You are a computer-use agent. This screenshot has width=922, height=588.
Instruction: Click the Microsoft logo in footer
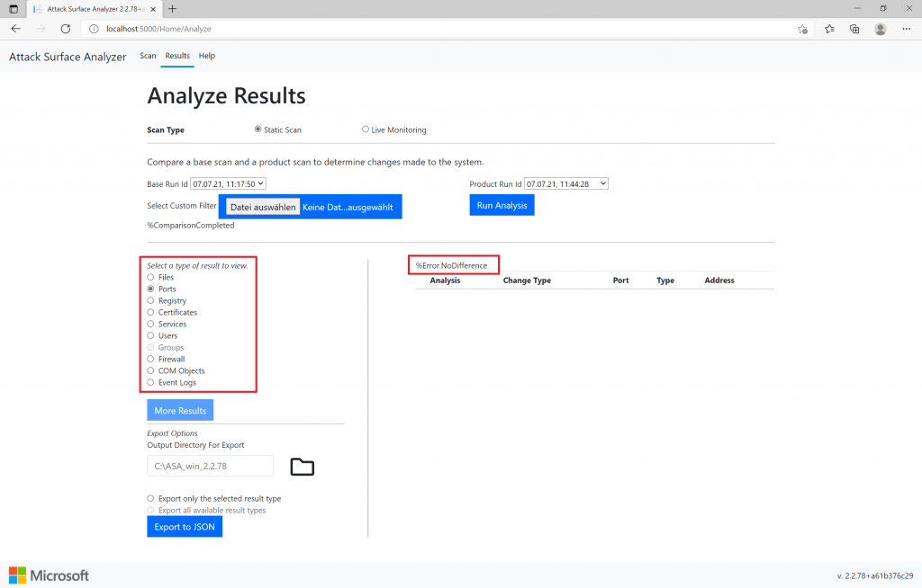tap(49, 575)
